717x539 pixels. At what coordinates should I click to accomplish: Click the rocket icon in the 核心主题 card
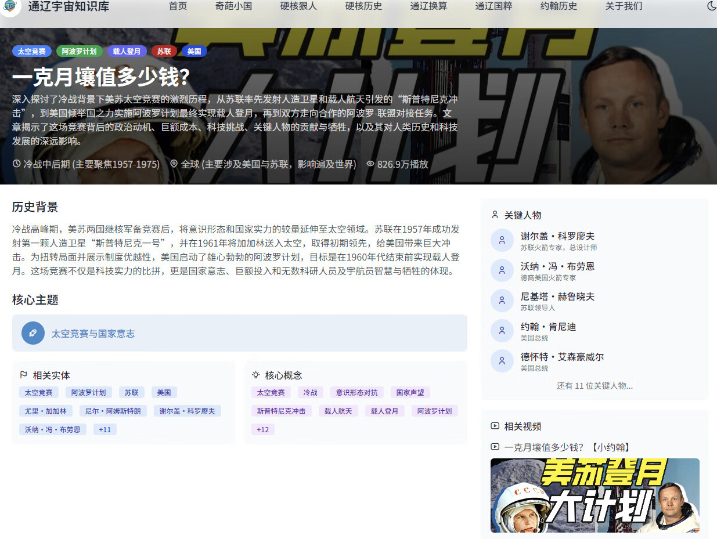click(x=33, y=333)
